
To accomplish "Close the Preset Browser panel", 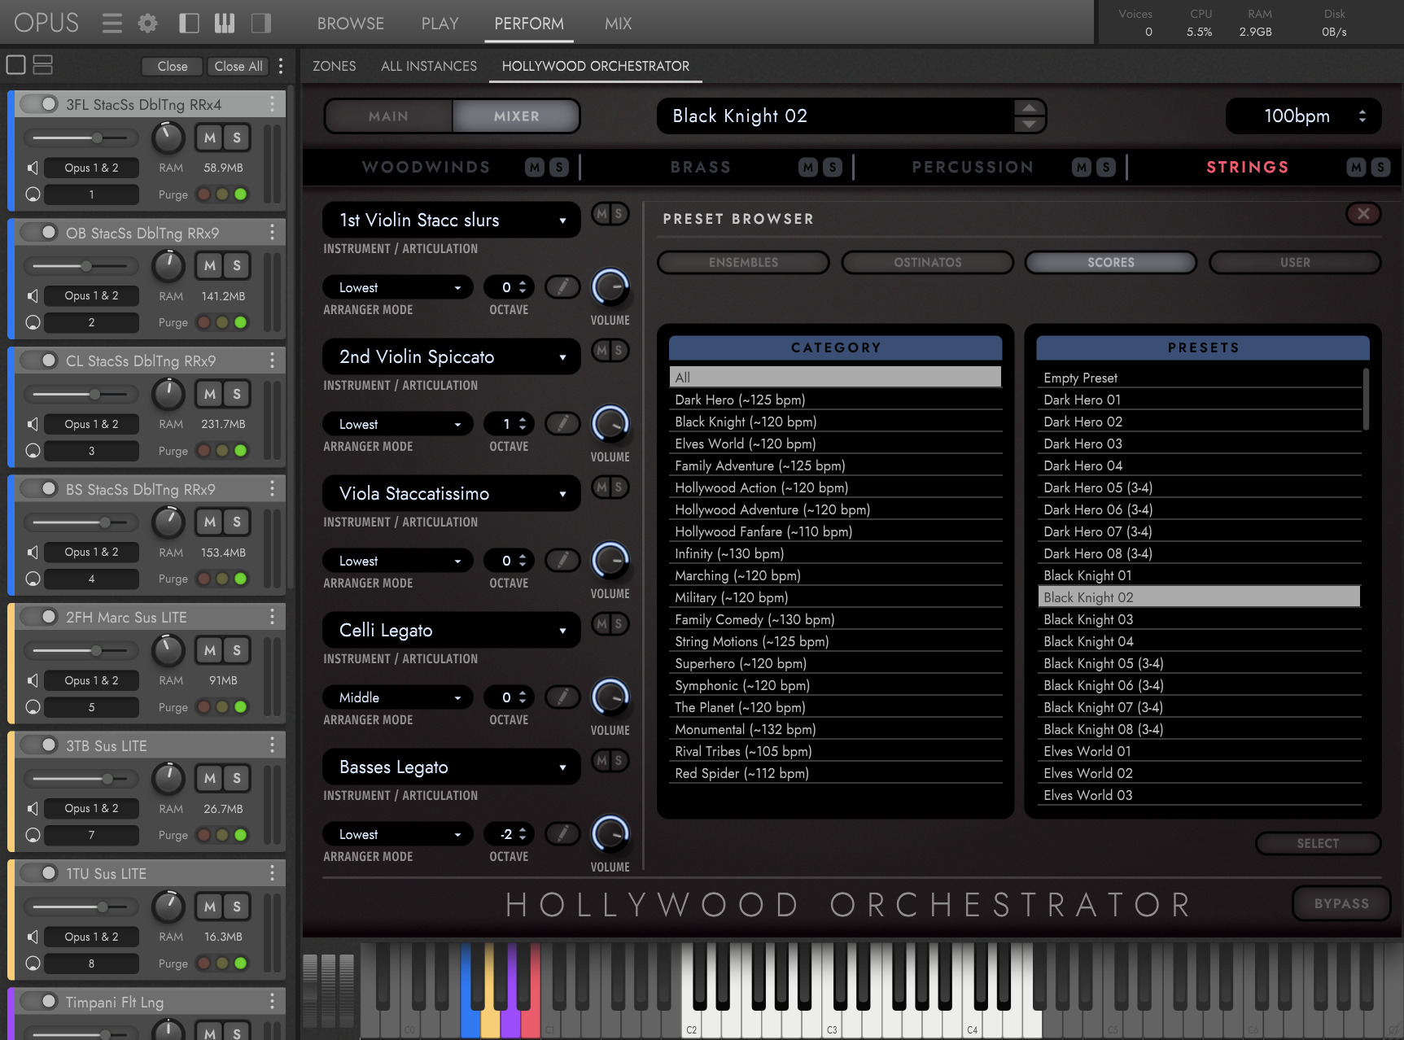I will pos(1363,214).
